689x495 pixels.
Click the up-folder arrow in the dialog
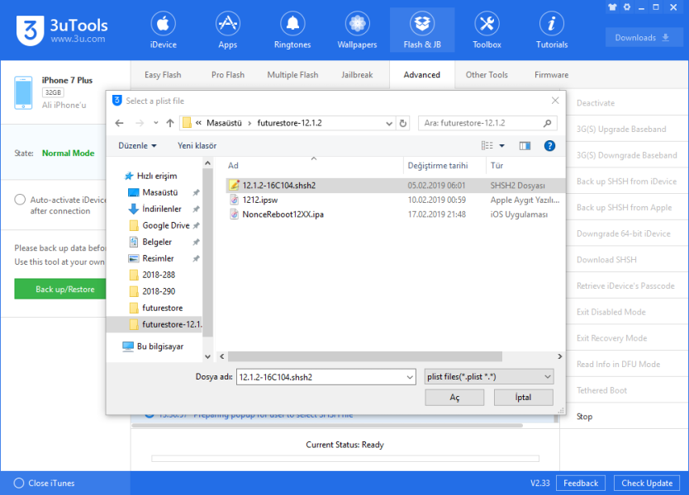(170, 124)
